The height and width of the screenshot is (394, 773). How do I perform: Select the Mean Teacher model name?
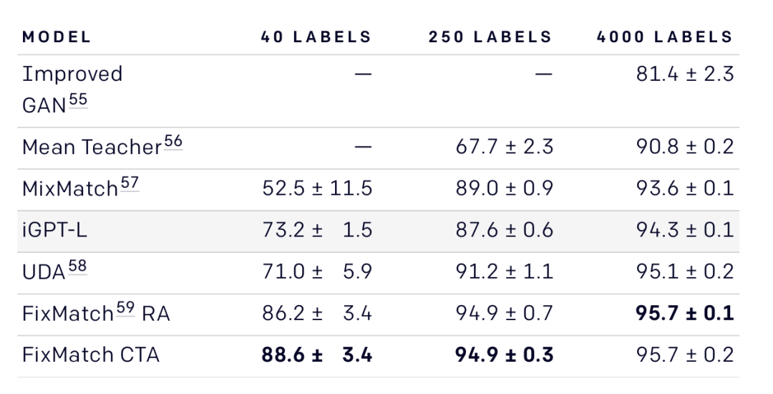pos(92,148)
